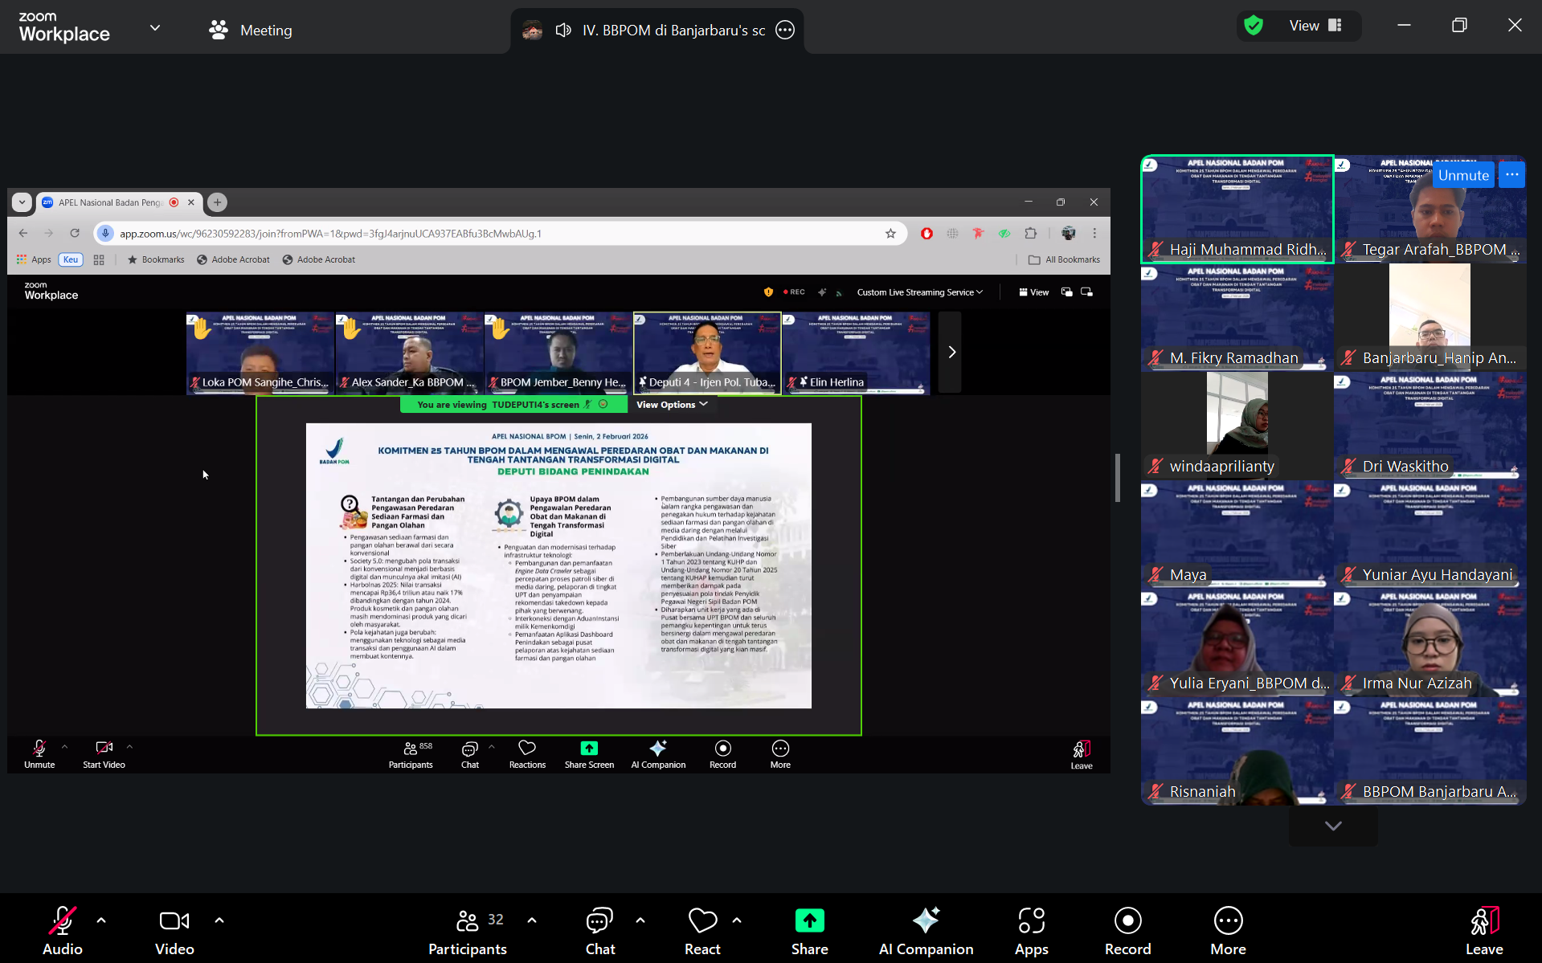This screenshot has height=963, width=1542.
Task: Start recording with Record button
Action: click(1127, 931)
